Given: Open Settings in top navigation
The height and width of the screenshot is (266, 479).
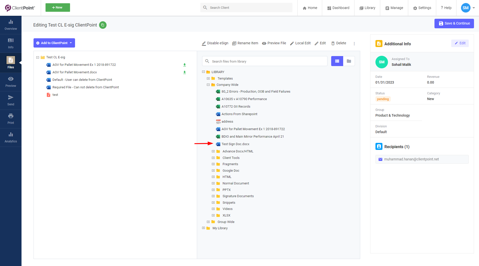Looking at the screenshot, I should (422, 8).
